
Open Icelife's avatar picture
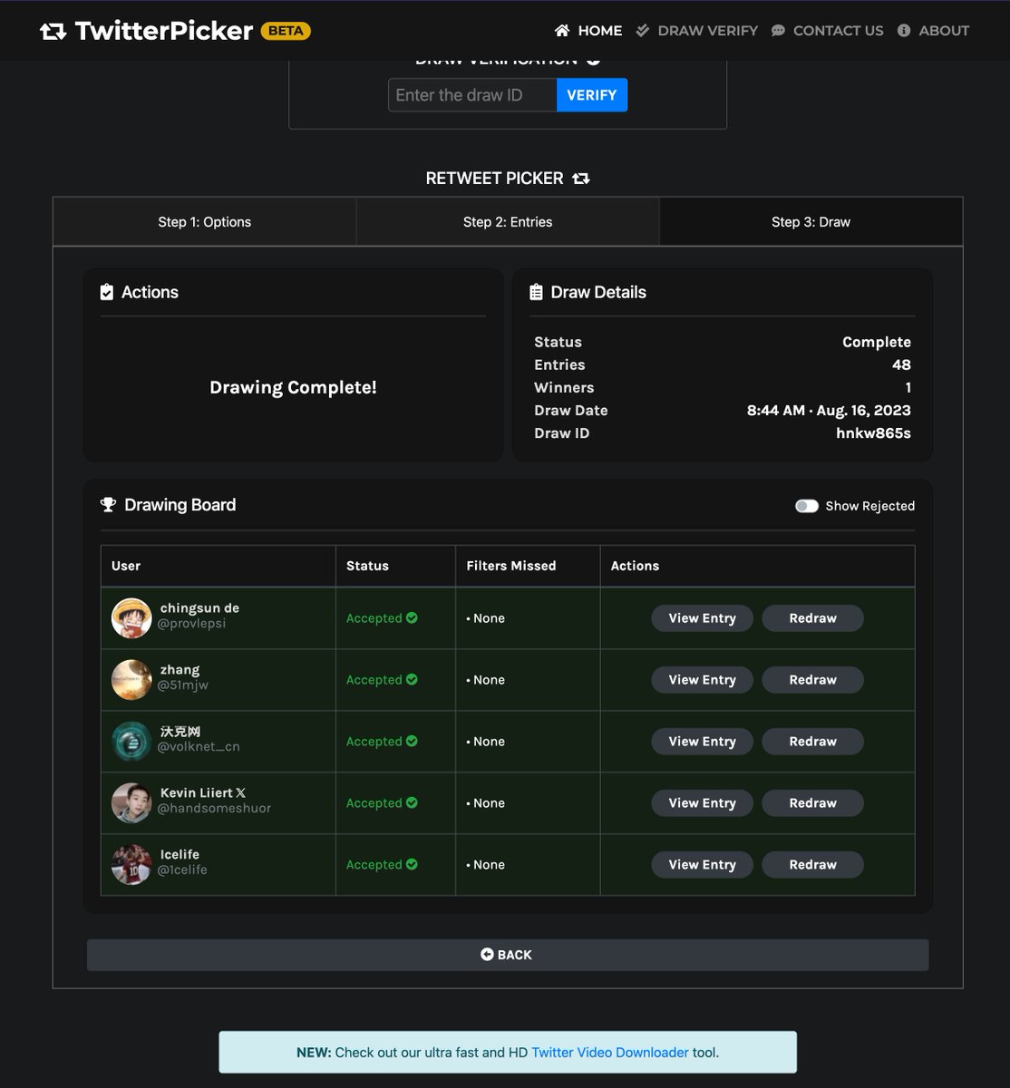coord(131,865)
